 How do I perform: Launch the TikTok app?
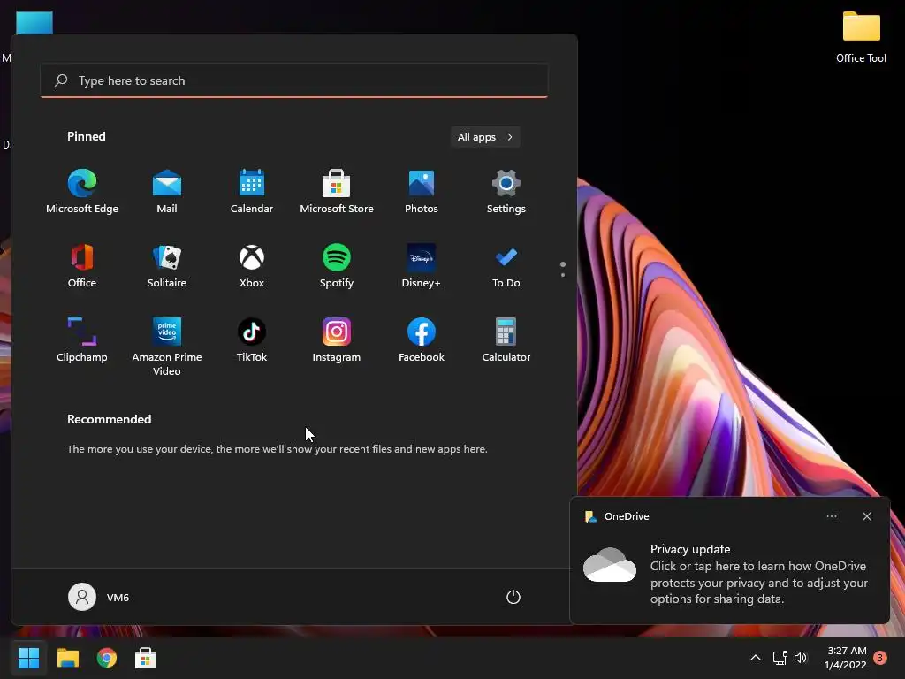point(252,340)
